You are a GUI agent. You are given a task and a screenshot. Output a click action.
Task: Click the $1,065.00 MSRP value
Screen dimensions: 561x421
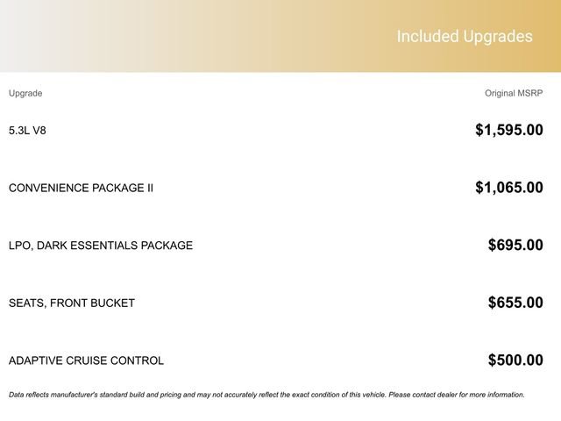(x=508, y=188)
